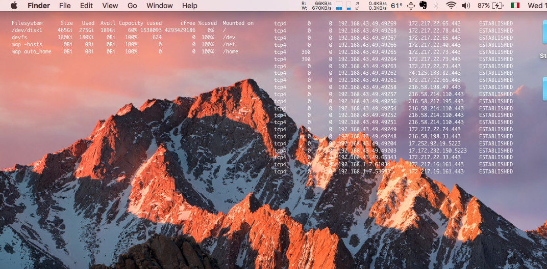Click the '1538093' iused value
This screenshot has width=547, height=269.
pyautogui.click(x=151, y=30)
